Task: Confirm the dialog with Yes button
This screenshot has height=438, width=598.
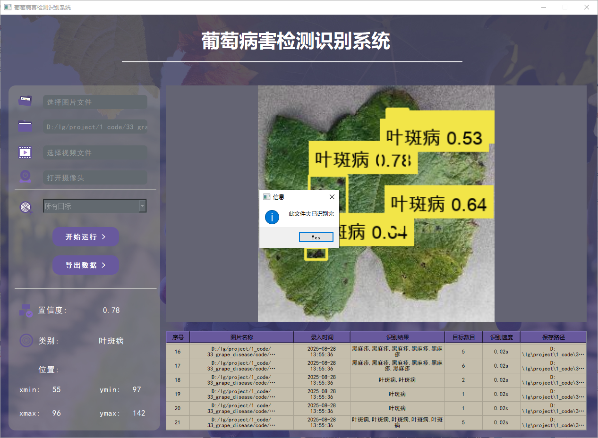Action: [316, 237]
